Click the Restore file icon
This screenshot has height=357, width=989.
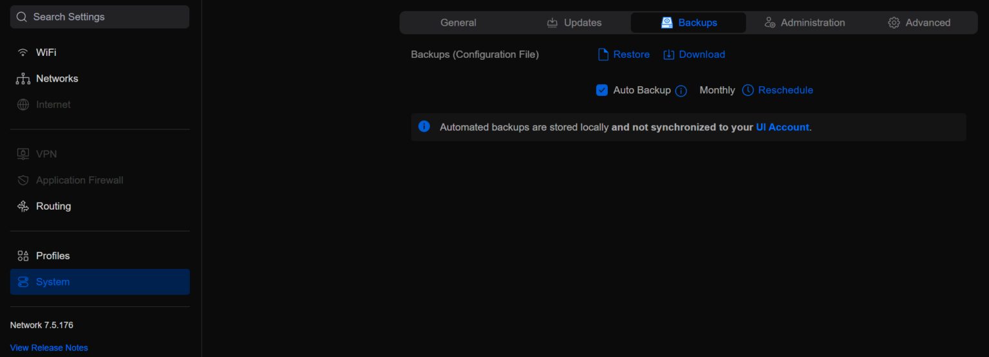coord(603,55)
